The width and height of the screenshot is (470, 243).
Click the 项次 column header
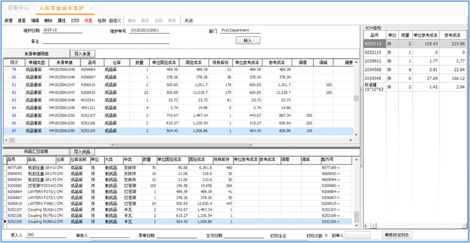pos(14,63)
